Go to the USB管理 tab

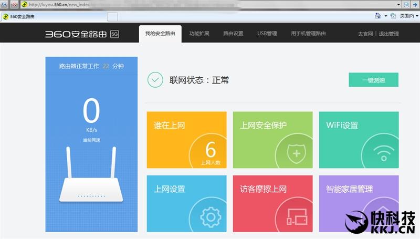click(267, 34)
